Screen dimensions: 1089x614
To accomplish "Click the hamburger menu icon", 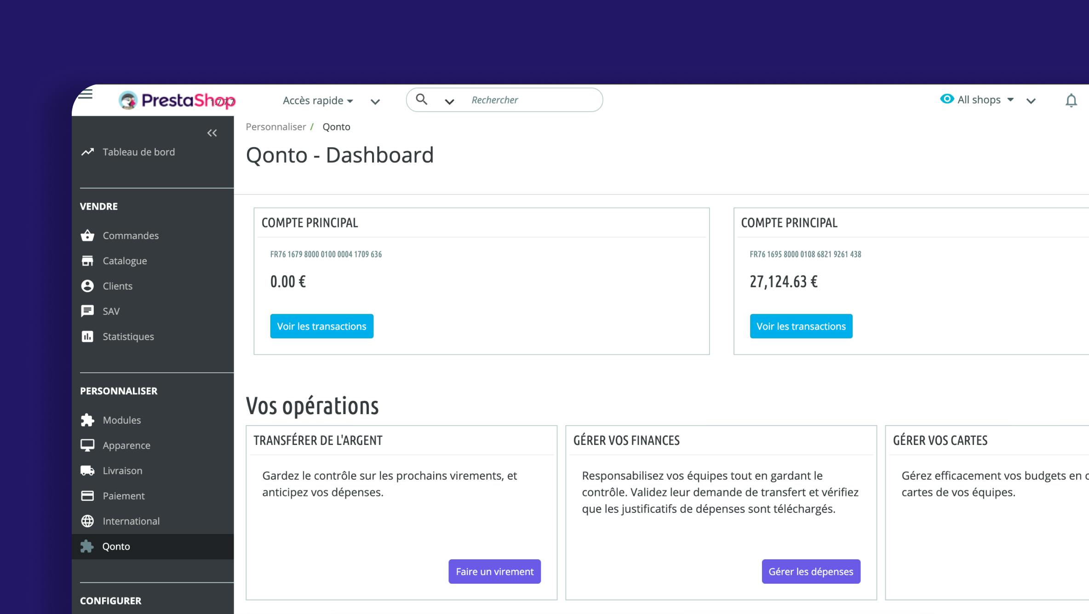I will point(86,94).
